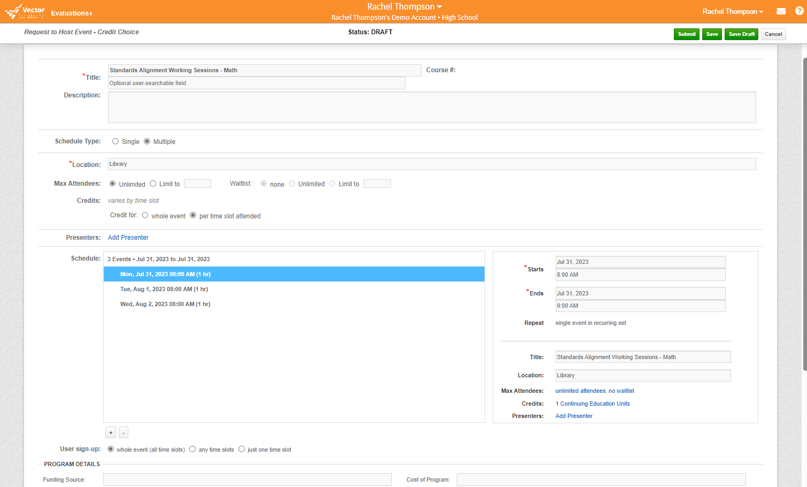Remove selected time slot with the minus icon
Screen dimensions: 807x487
123,432
